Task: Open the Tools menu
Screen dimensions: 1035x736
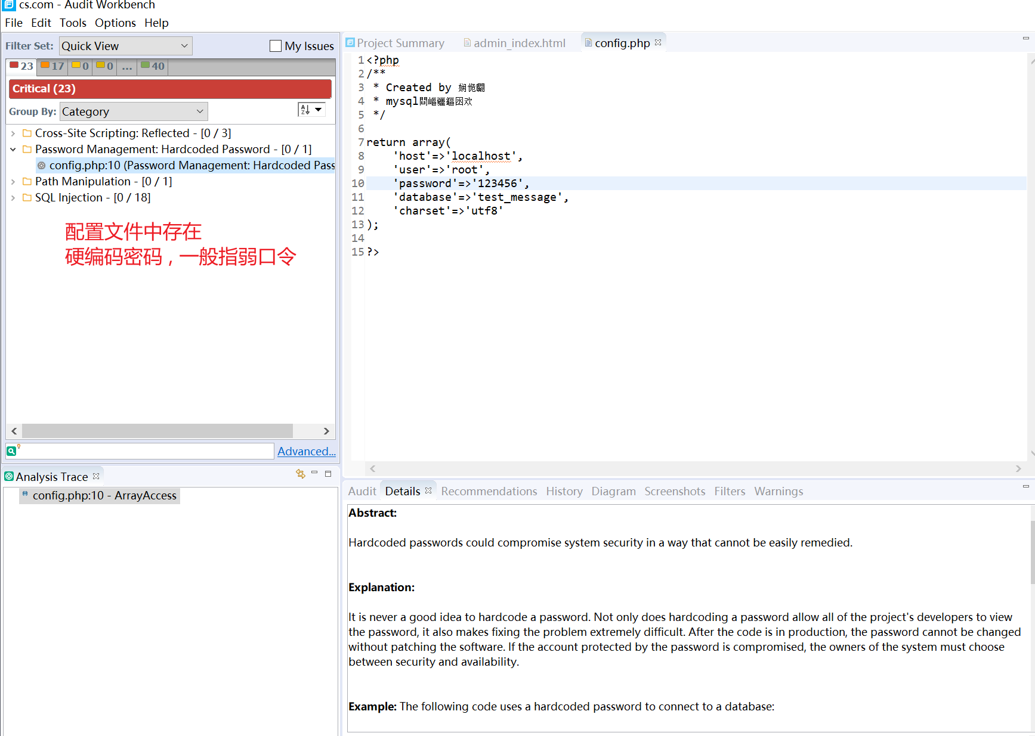Action: click(73, 23)
